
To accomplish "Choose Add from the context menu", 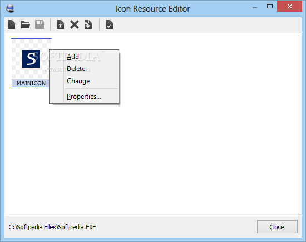I will pos(84,57).
